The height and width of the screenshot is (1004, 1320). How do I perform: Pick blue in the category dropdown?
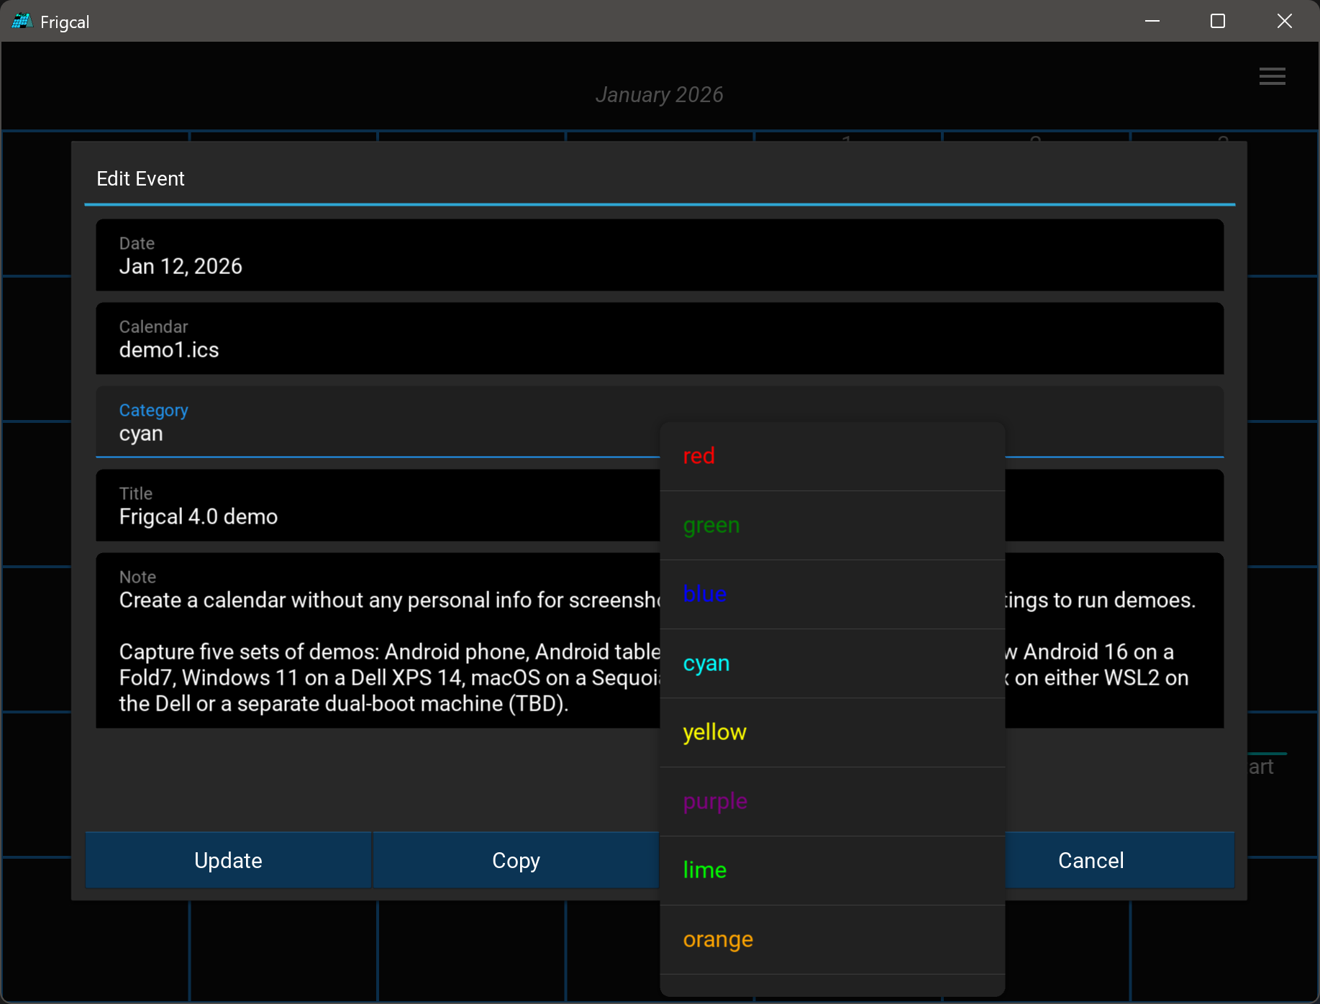(x=832, y=594)
